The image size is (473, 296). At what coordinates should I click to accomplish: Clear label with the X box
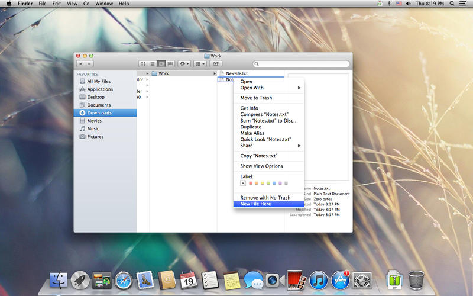243,183
